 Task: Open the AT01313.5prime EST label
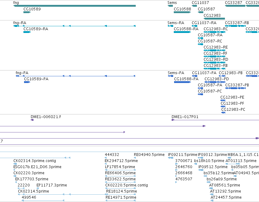(x=241, y=161)
